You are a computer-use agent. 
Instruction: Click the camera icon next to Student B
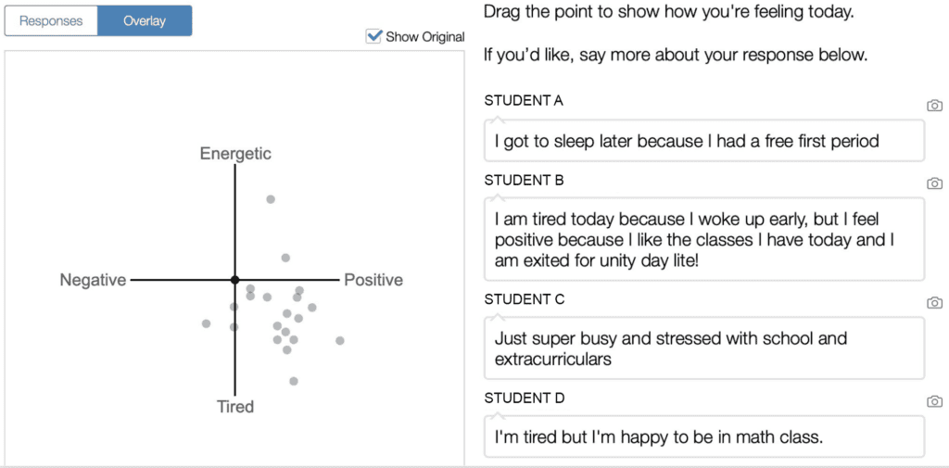click(x=934, y=183)
